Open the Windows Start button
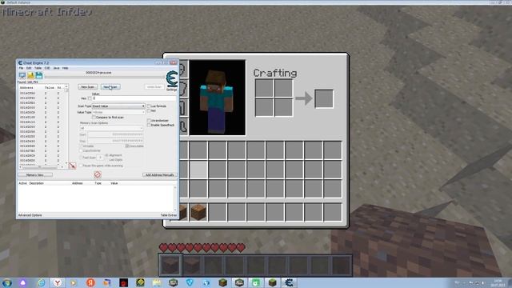Screen dimensions: 512x288 pos(7,282)
